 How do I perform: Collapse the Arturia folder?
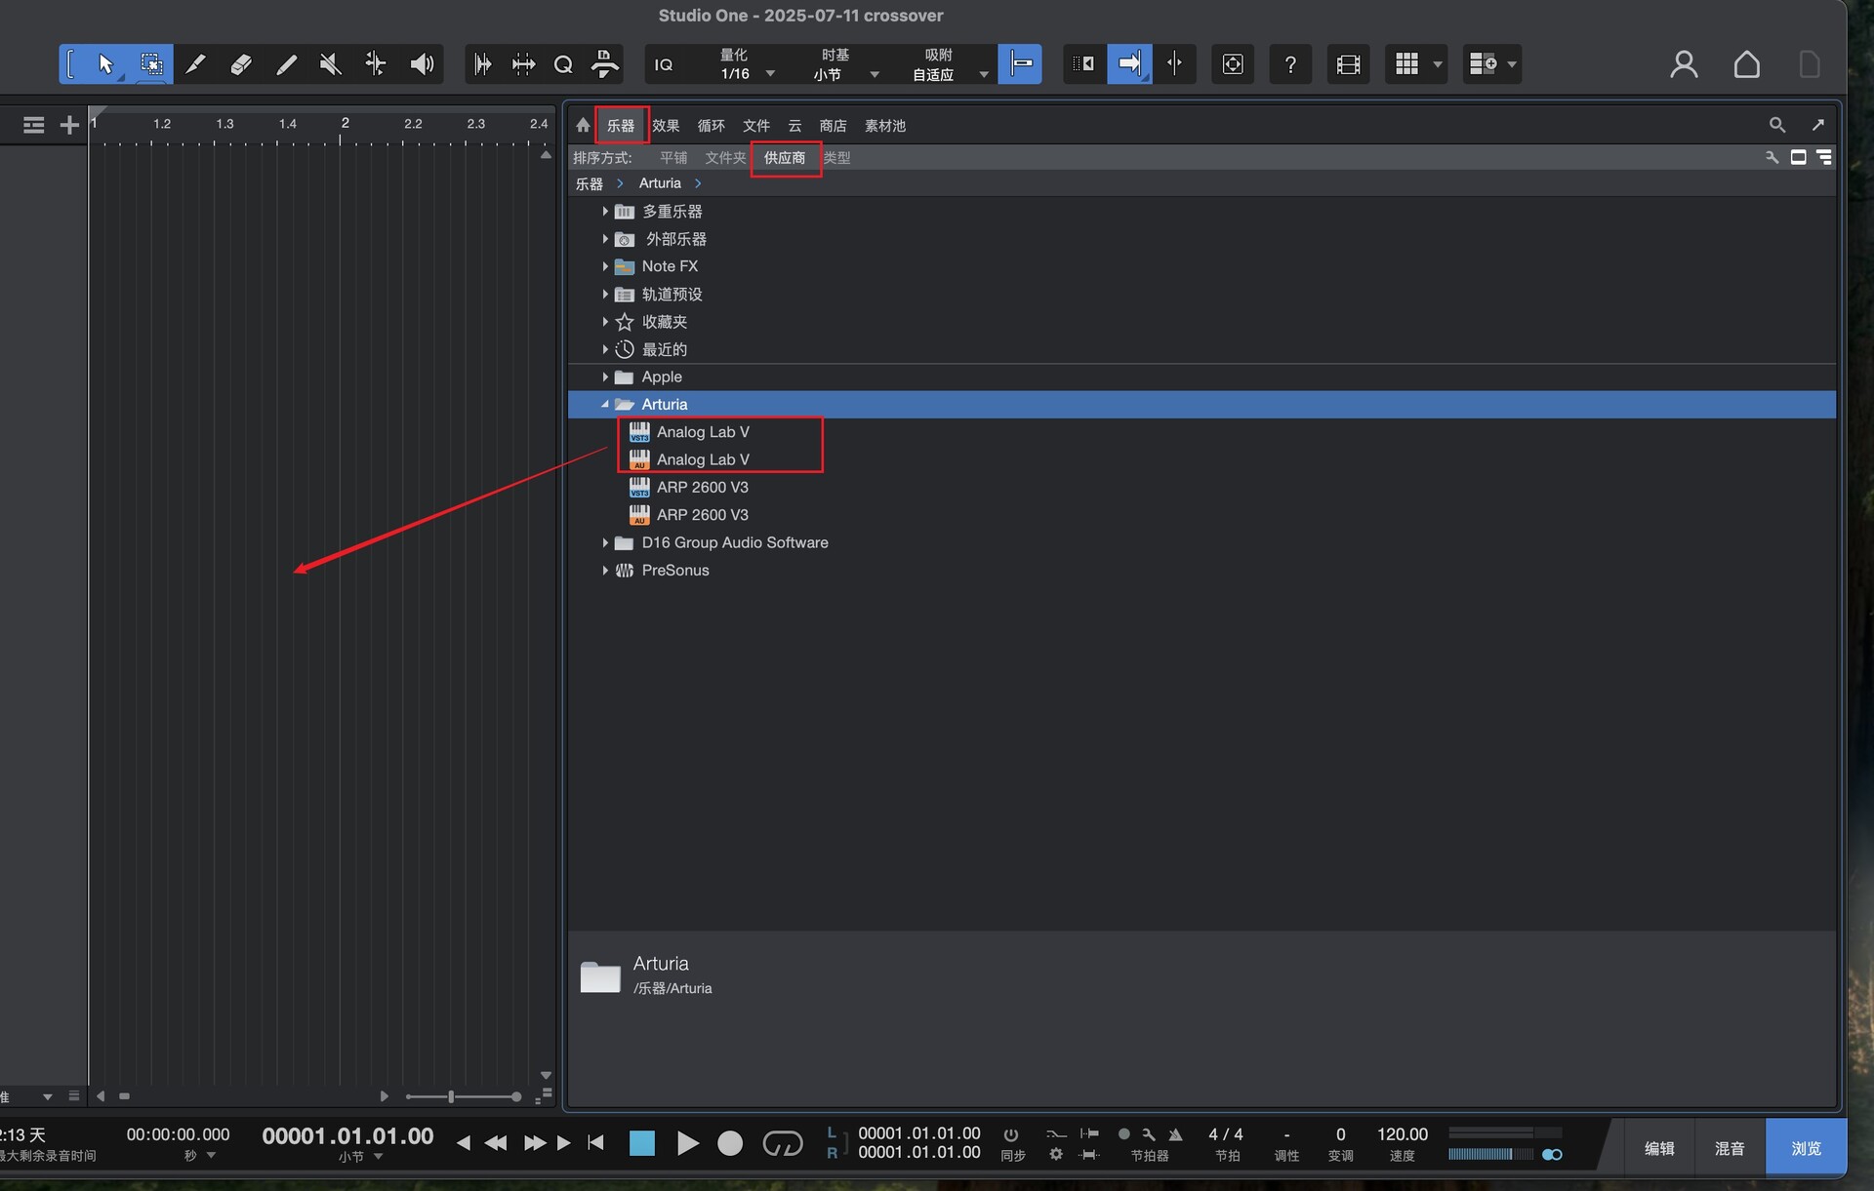(605, 404)
